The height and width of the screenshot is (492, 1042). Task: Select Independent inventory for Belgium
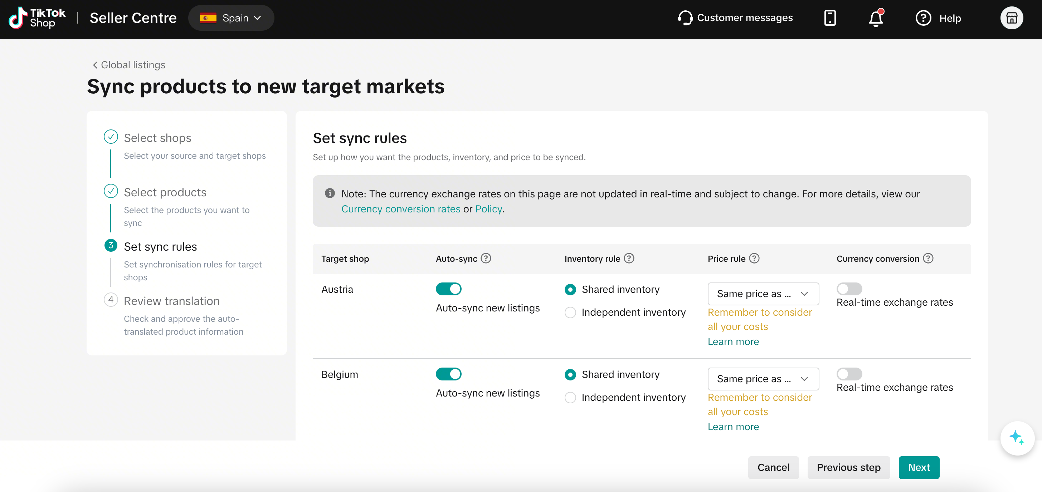570,398
